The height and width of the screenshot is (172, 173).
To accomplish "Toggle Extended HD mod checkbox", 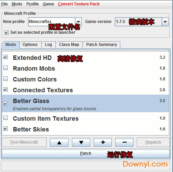I will [x=5, y=57].
